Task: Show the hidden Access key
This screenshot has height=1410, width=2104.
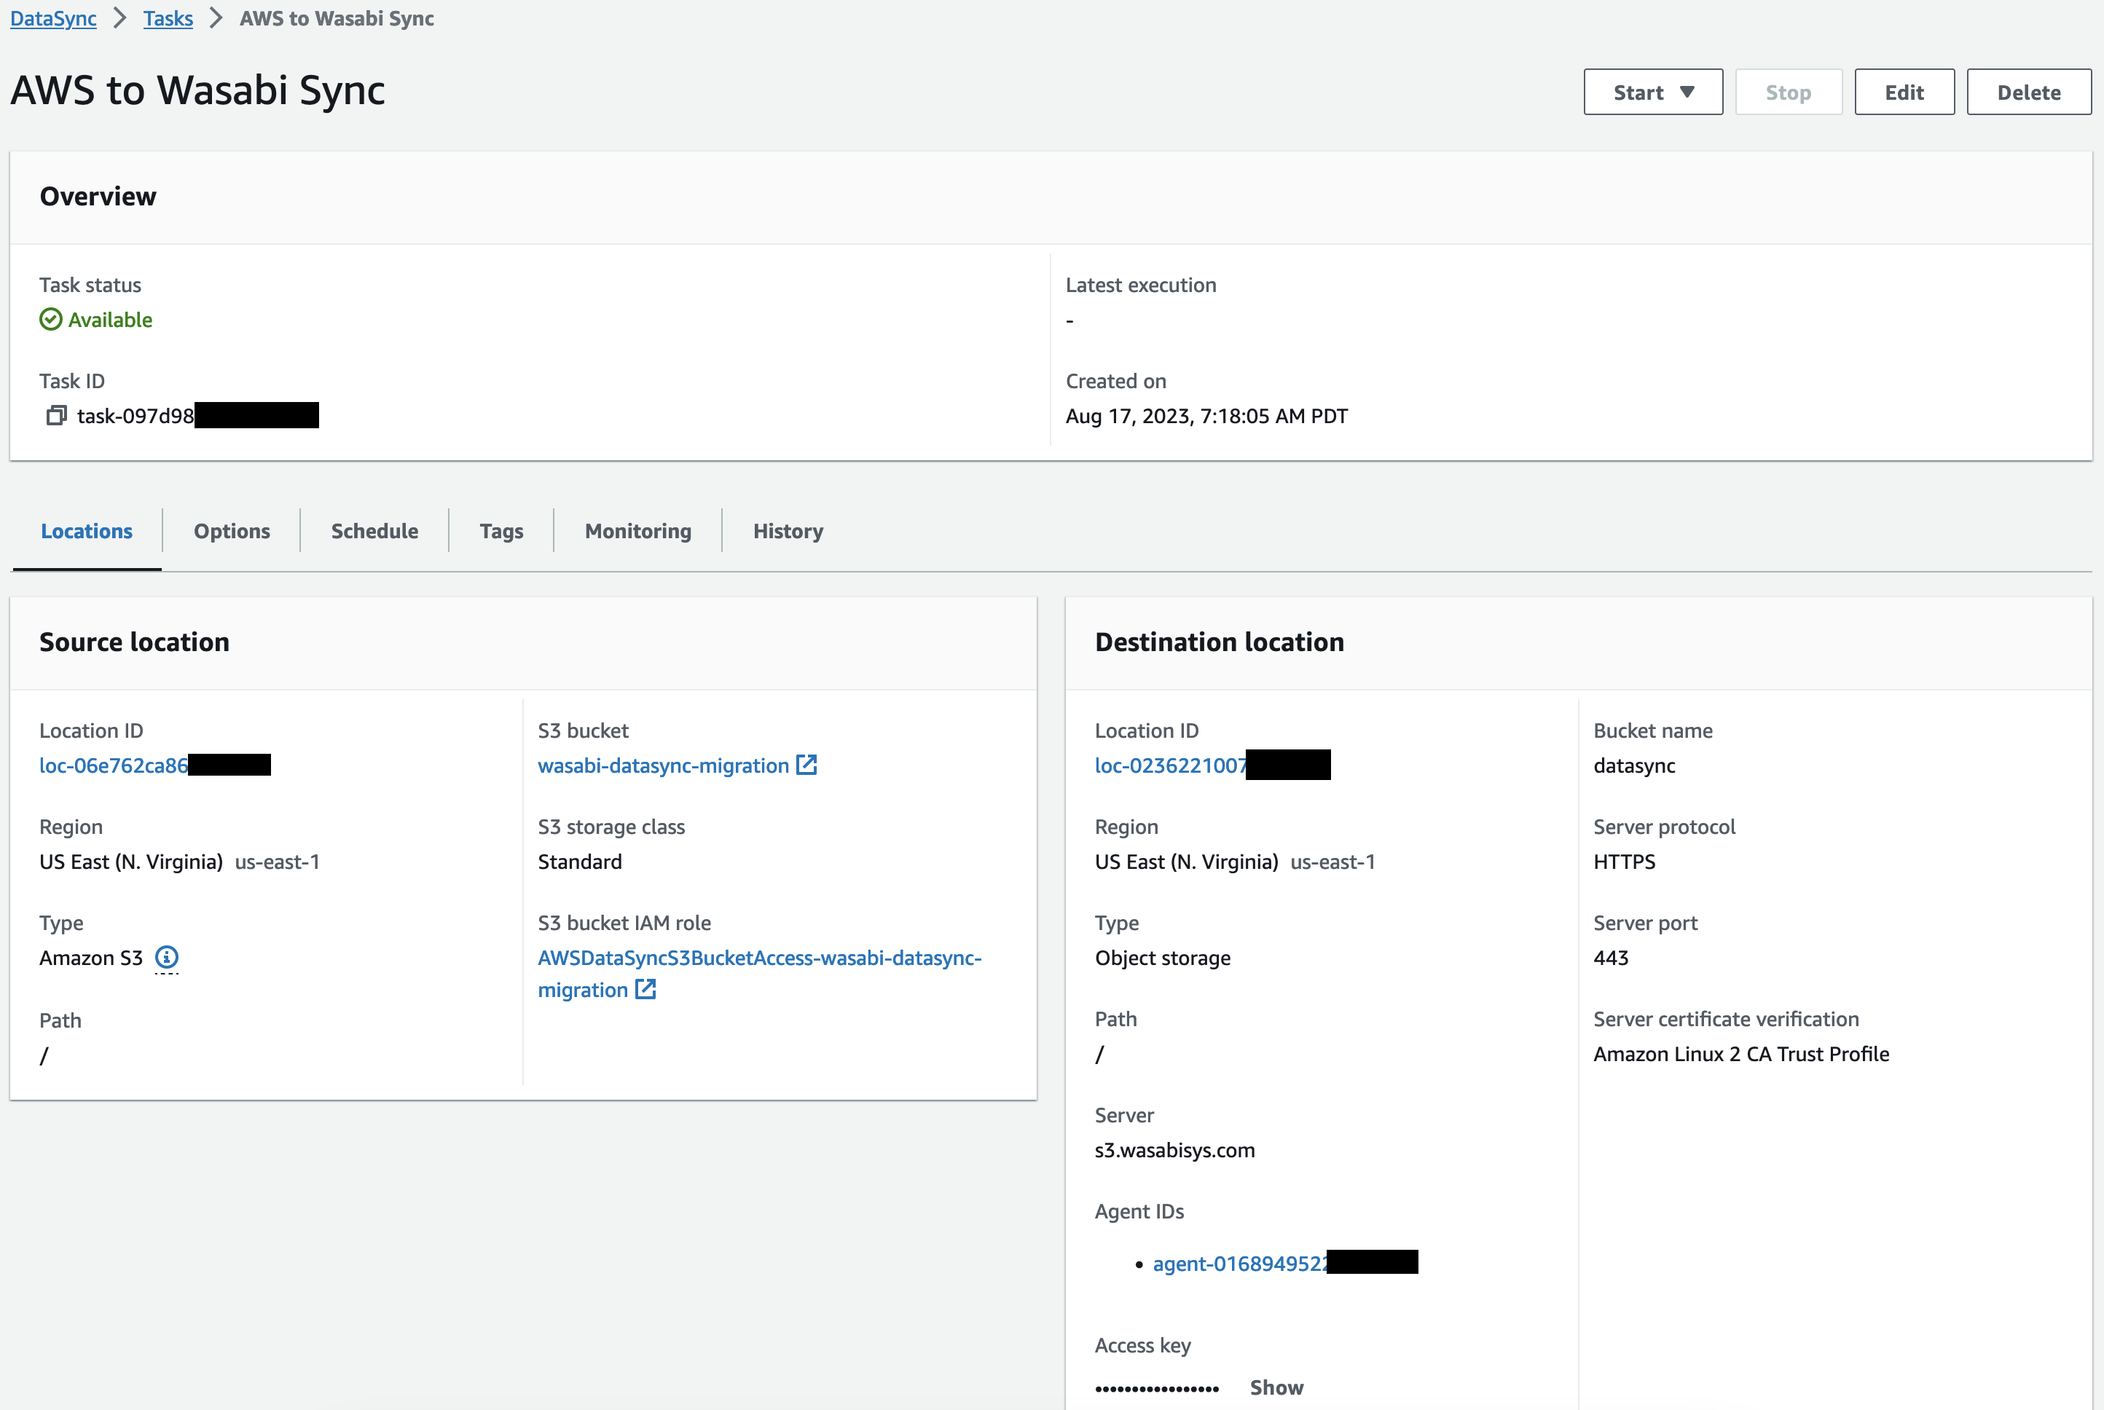Action: point(1276,1387)
